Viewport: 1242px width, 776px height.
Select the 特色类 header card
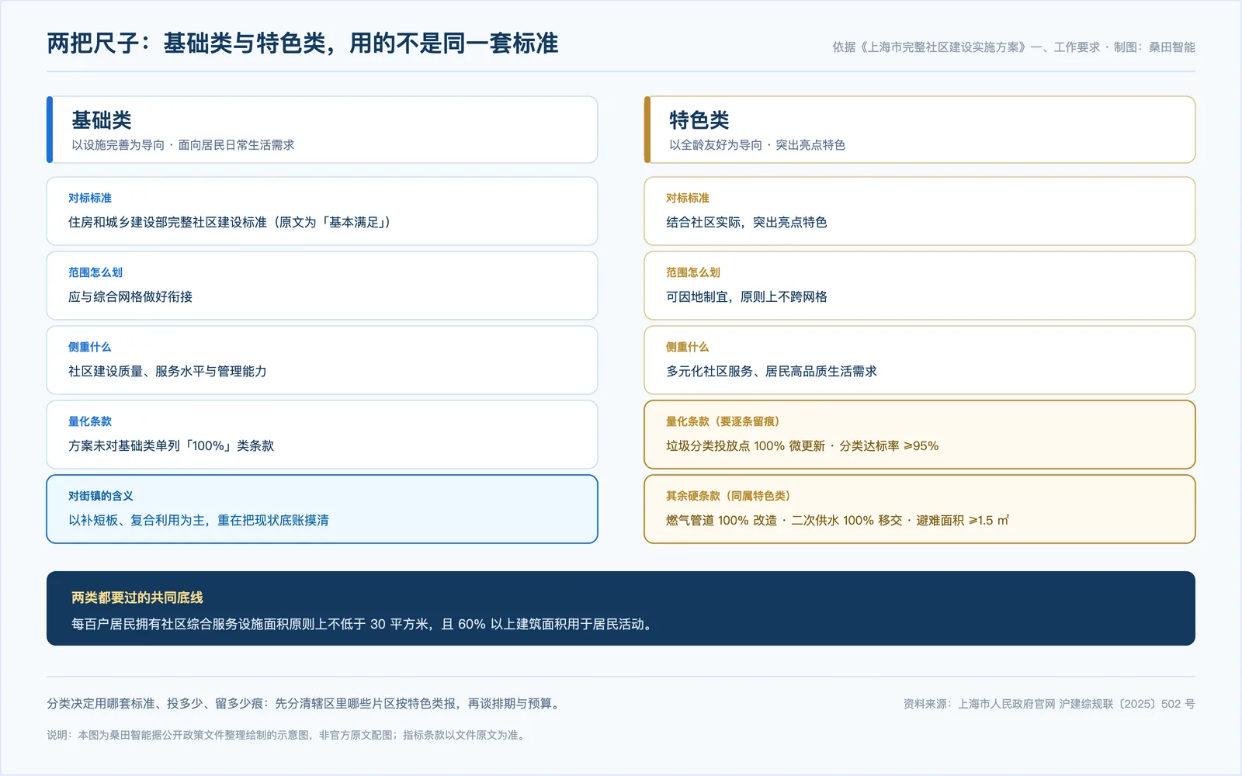click(x=920, y=130)
